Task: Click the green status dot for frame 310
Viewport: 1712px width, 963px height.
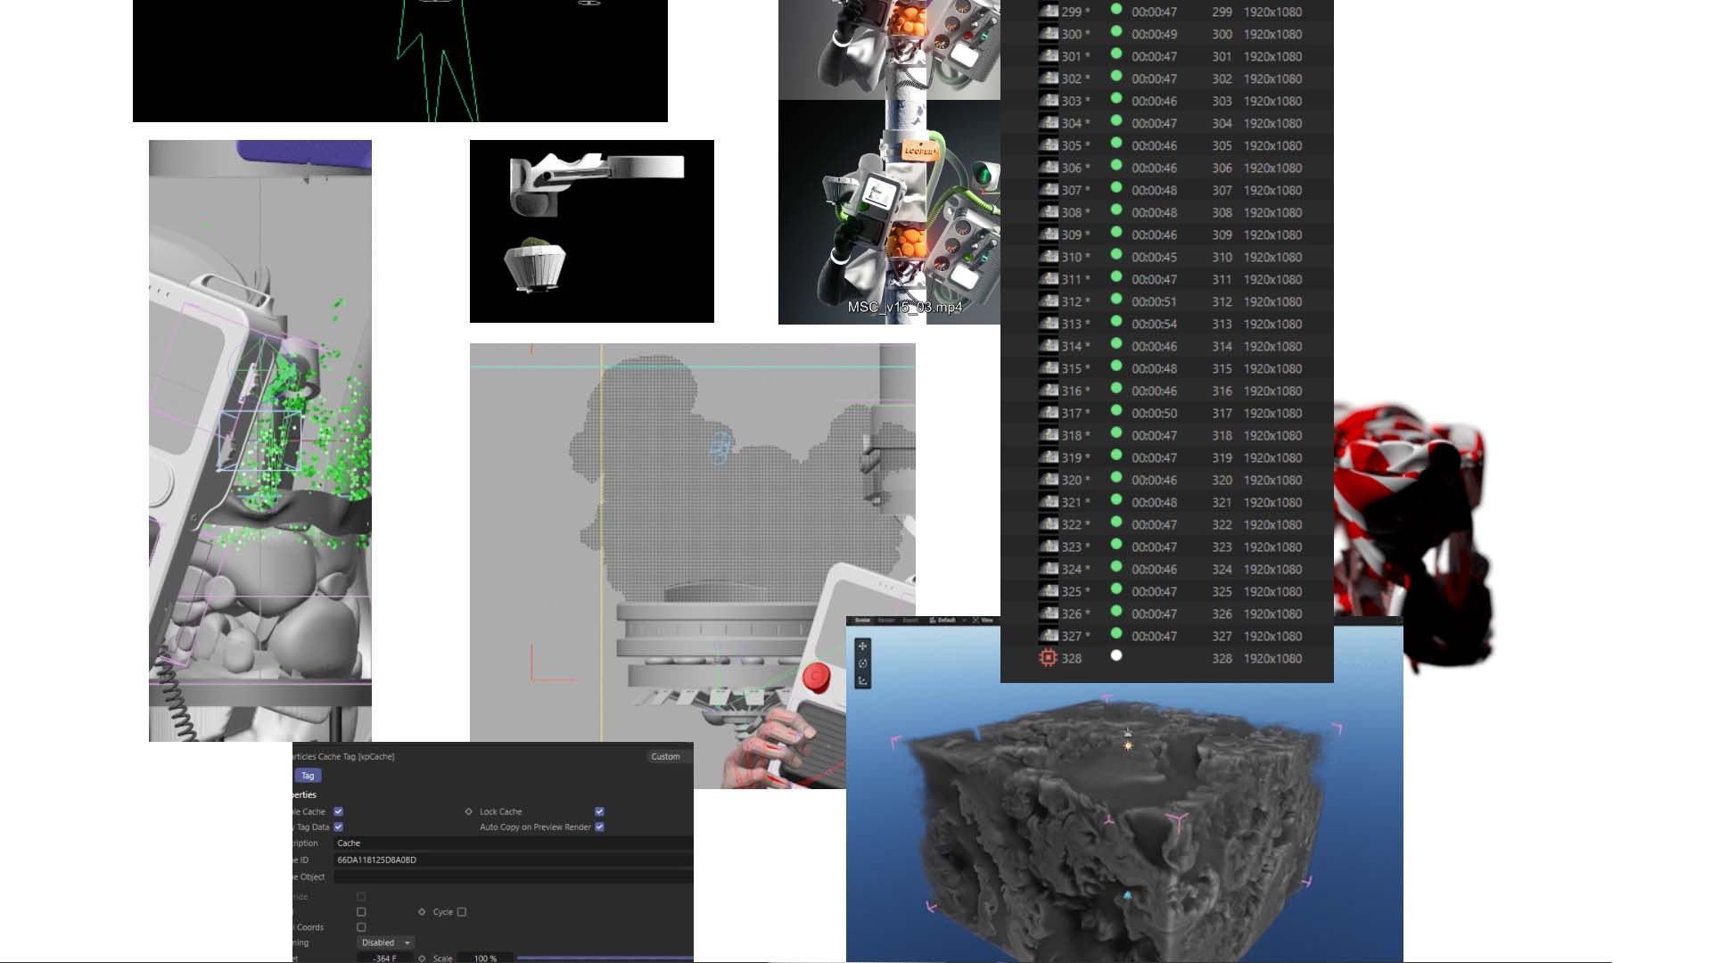Action: [1115, 256]
